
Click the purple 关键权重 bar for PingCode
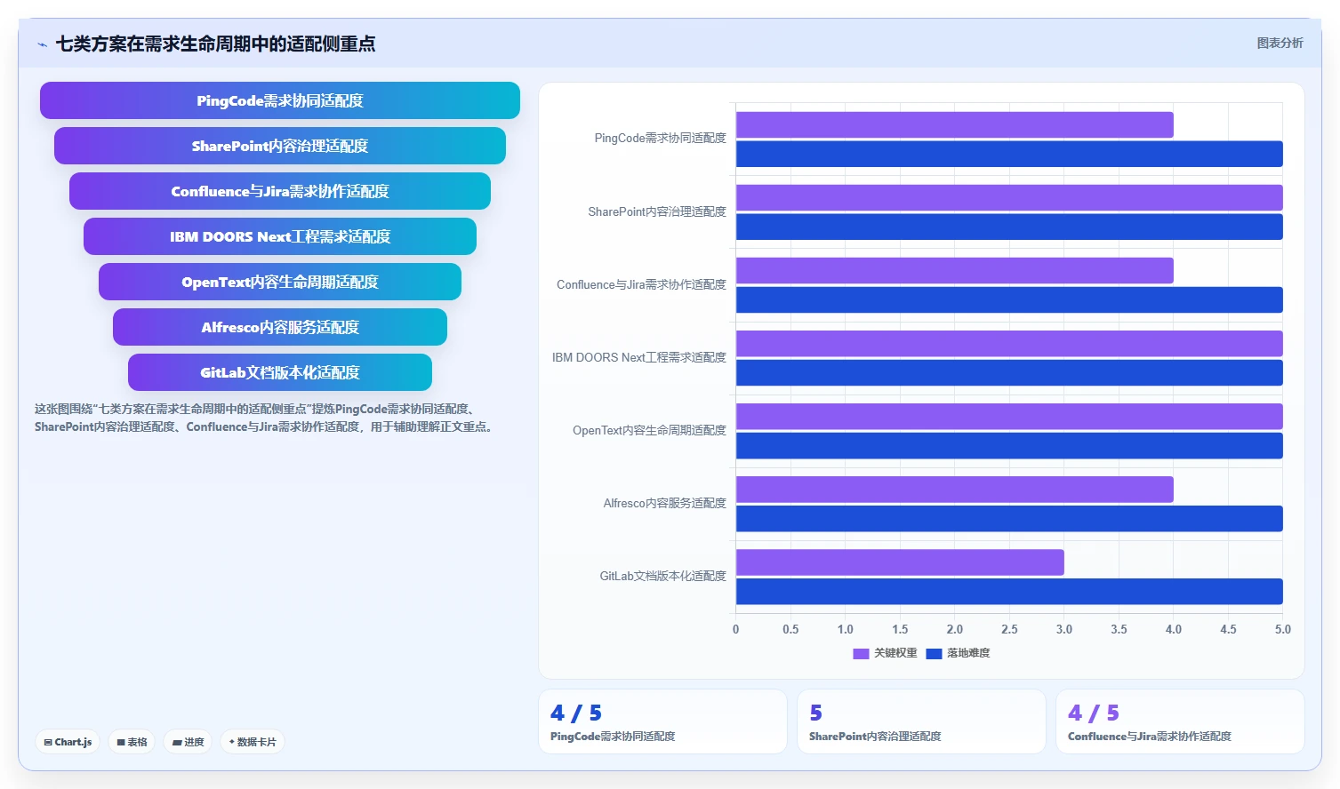point(955,124)
